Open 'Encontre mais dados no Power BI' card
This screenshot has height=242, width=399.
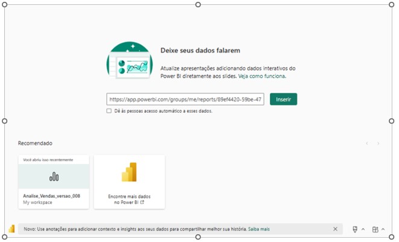pyautogui.click(x=129, y=182)
